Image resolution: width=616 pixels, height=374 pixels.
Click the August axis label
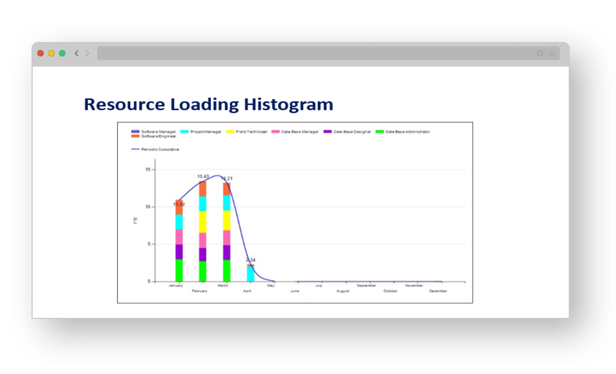pos(343,291)
